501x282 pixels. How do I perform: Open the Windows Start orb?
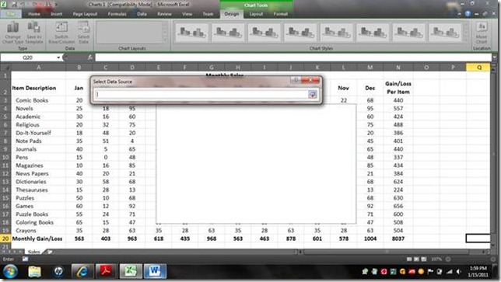10,271
